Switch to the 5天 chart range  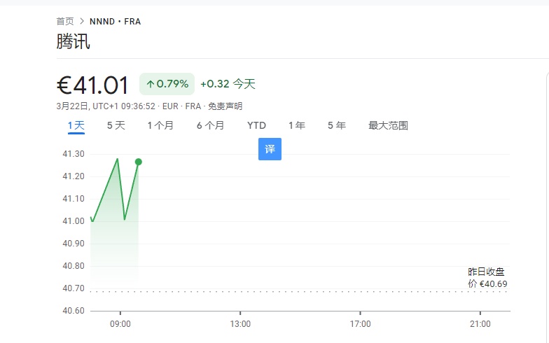116,126
